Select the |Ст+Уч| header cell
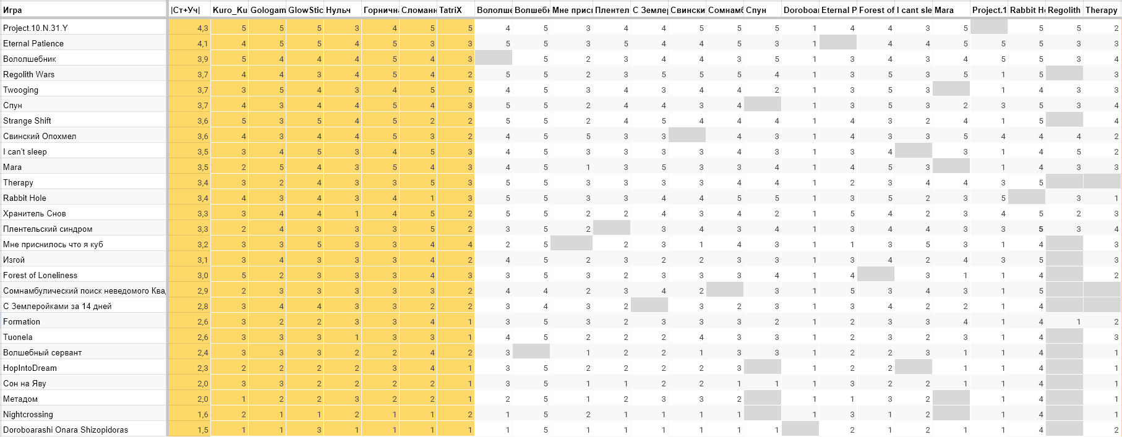 (x=189, y=10)
